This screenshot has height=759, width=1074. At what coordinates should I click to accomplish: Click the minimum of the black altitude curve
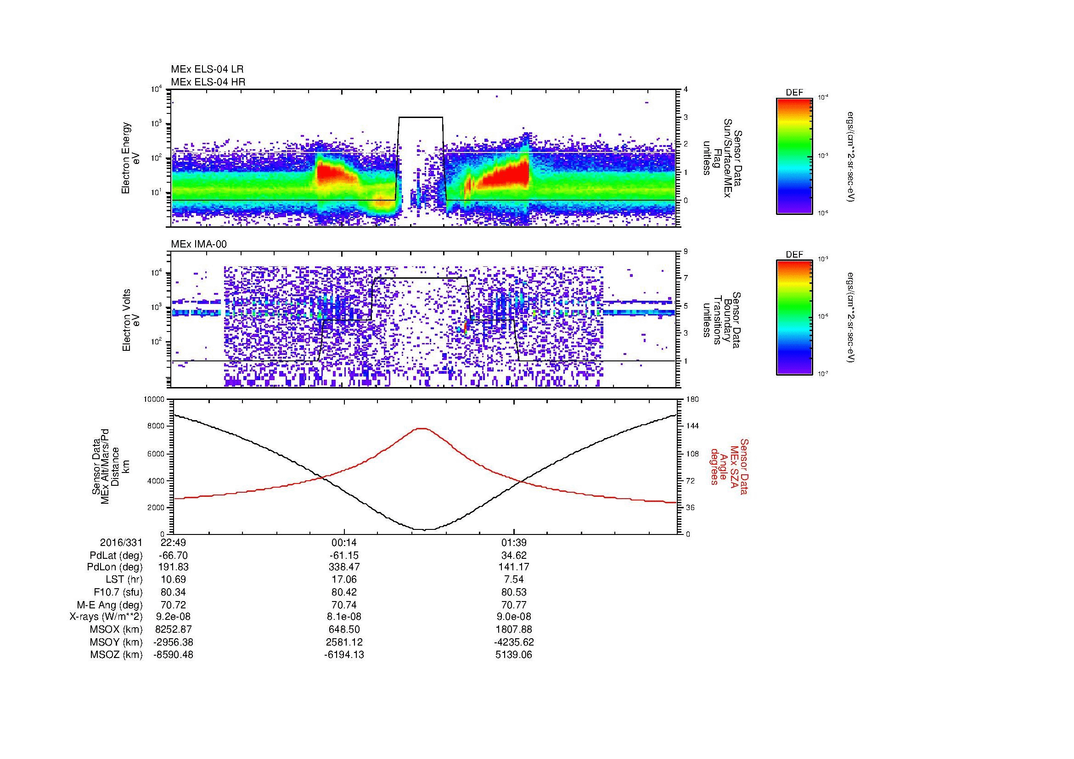(424, 529)
